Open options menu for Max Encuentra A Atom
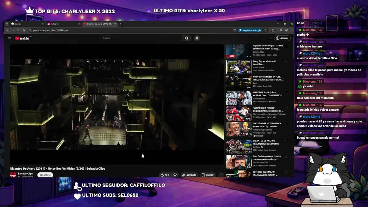The height and width of the screenshot is (207, 368). pyautogui.click(x=286, y=46)
